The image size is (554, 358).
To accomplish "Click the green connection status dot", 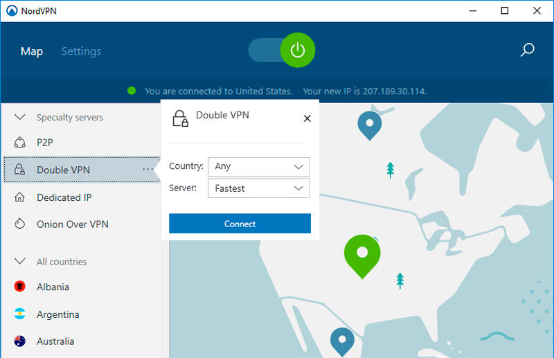I will [132, 91].
